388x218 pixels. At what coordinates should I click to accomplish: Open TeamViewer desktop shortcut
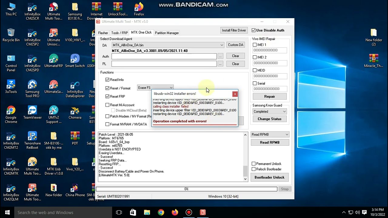(x=32, y=113)
